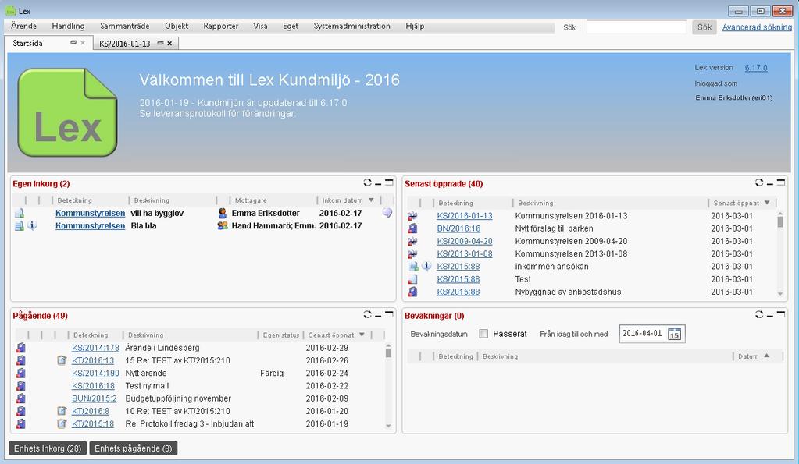Minimize the Bevakningar panel

click(x=770, y=316)
